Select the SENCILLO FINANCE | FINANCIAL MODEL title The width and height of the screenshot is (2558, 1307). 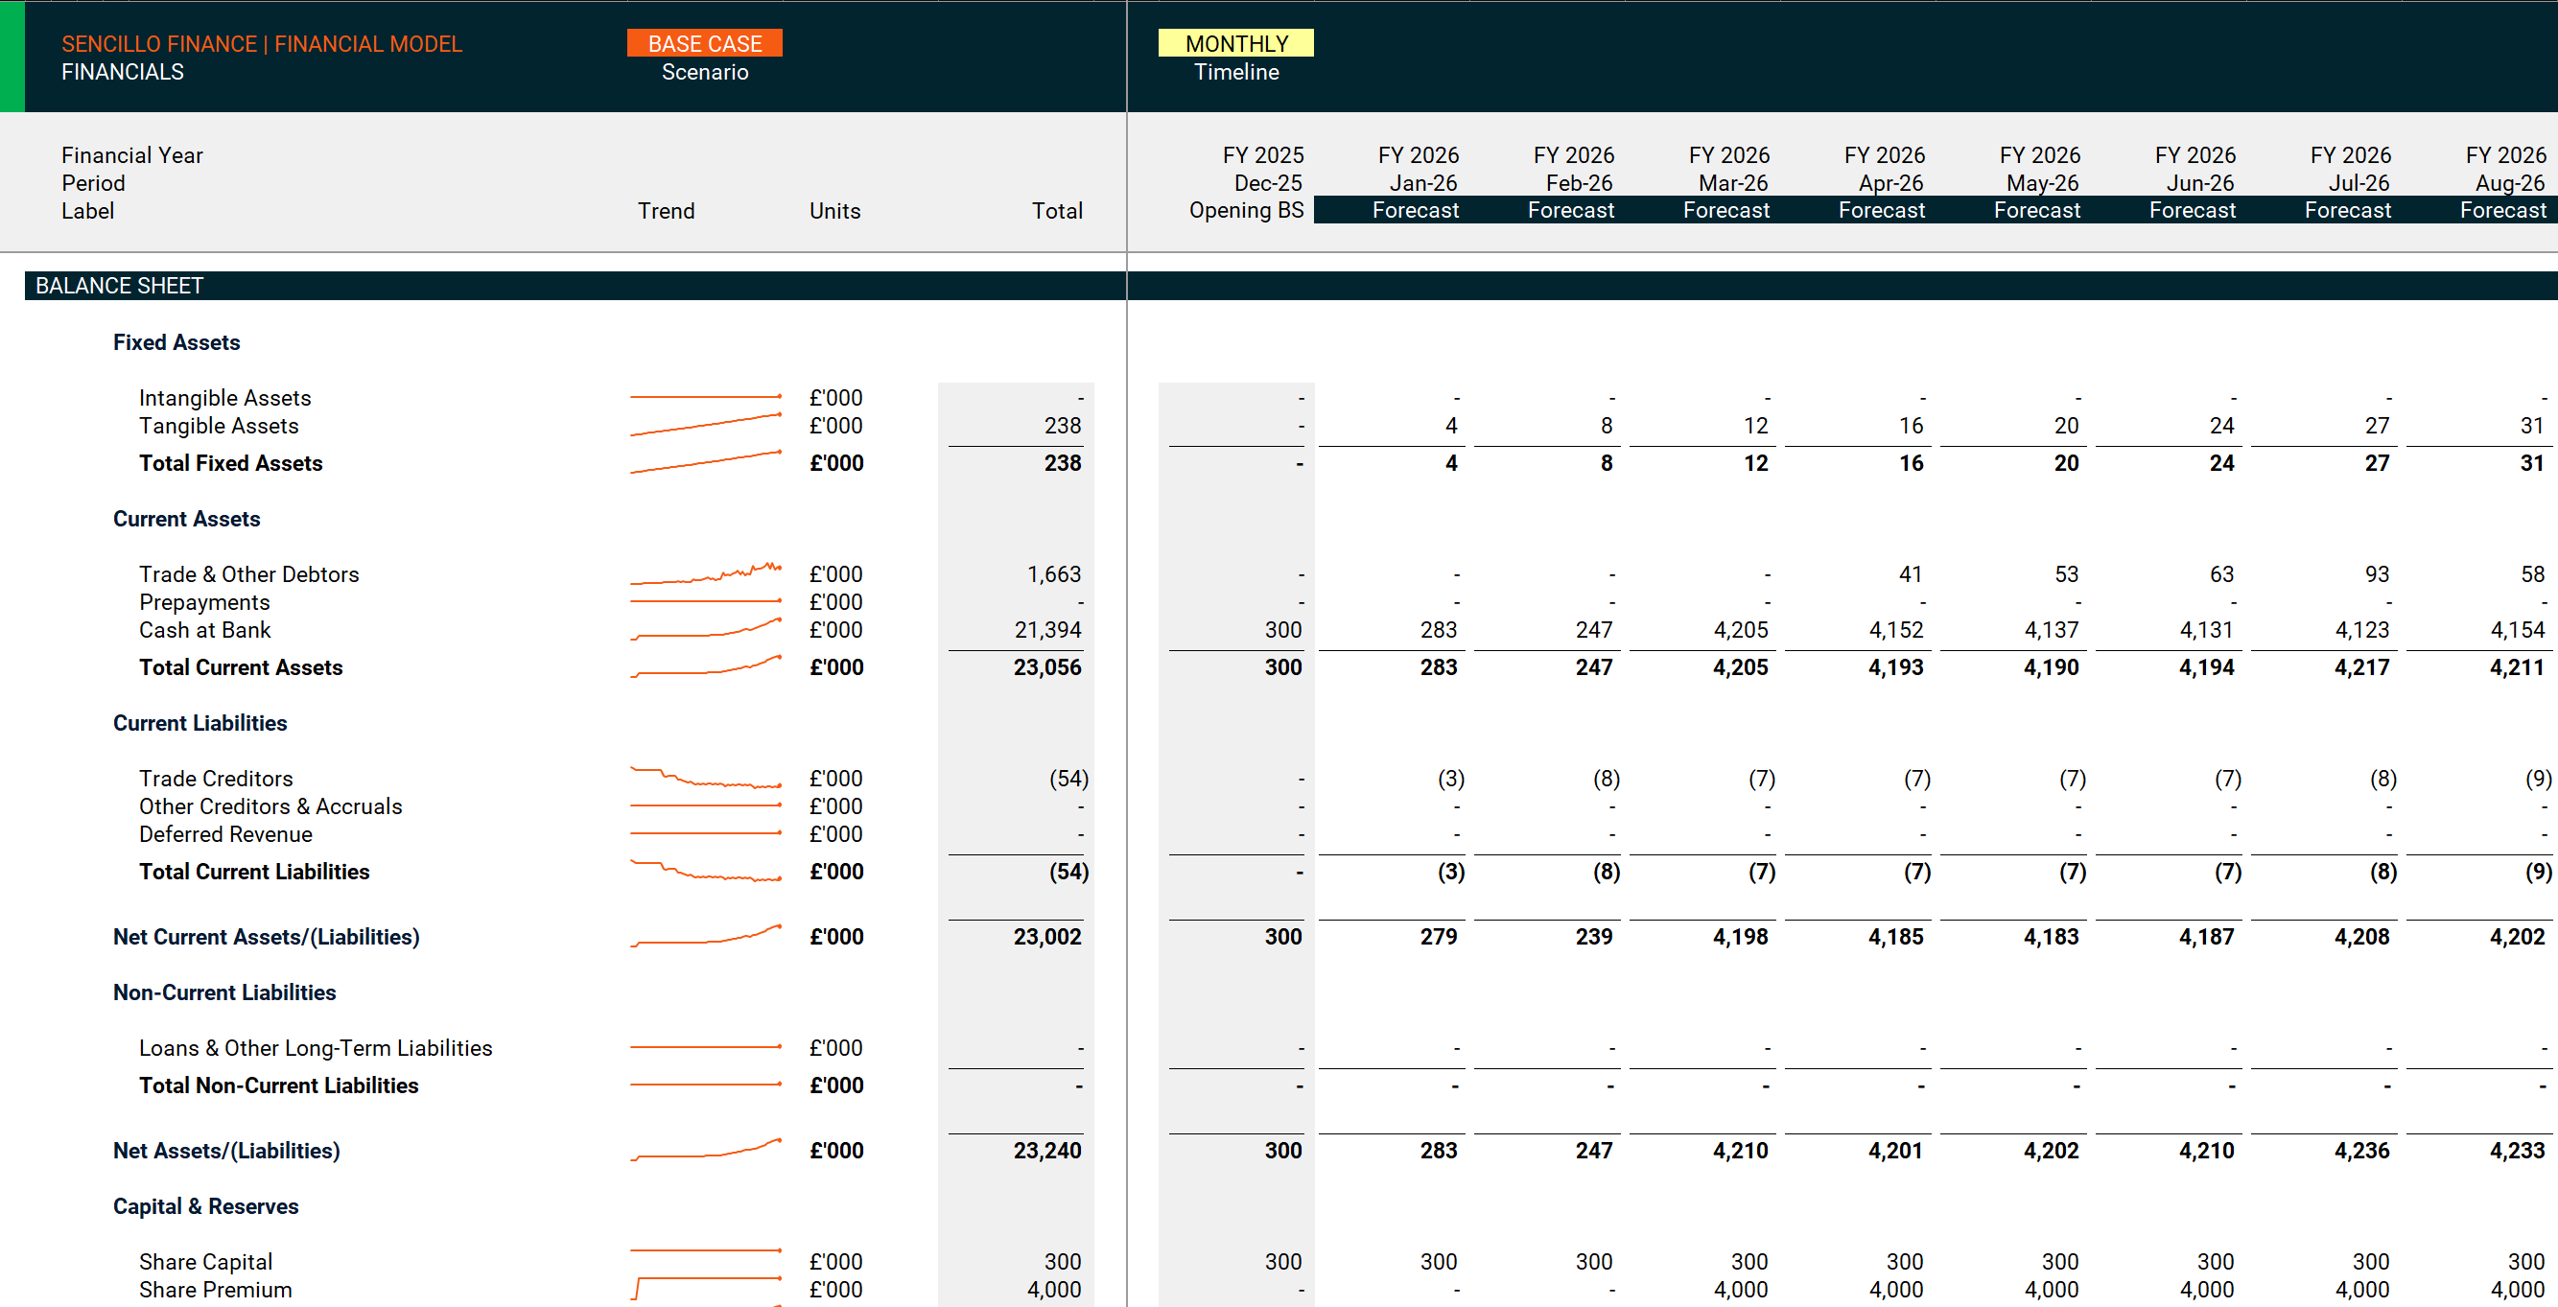(x=262, y=44)
